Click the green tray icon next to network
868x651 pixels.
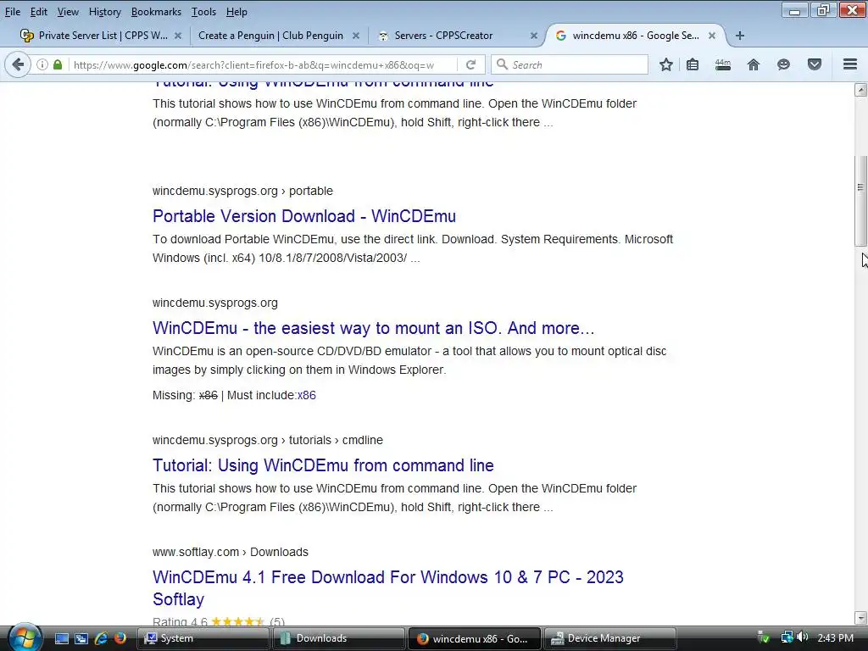pyautogui.click(x=764, y=637)
